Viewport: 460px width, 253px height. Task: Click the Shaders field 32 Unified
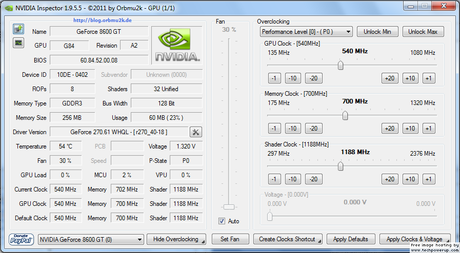(166, 89)
